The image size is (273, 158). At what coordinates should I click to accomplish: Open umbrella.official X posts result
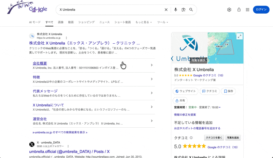(x=69, y=152)
